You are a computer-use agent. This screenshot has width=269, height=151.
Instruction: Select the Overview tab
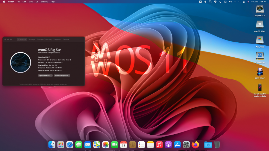22,39
